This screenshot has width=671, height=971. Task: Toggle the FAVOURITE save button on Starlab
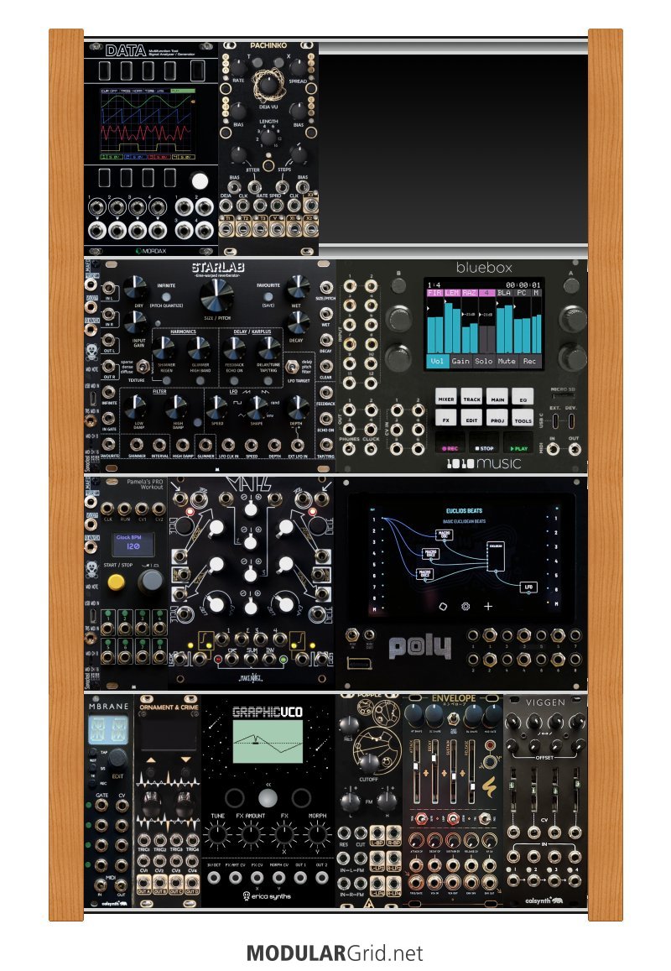click(x=268, y=295)
